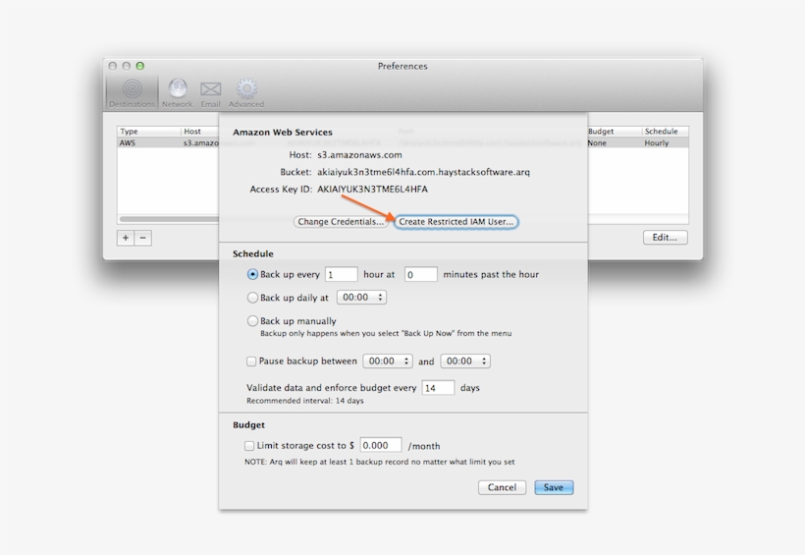Click the validate interval days field

click(x=438, y=388)
